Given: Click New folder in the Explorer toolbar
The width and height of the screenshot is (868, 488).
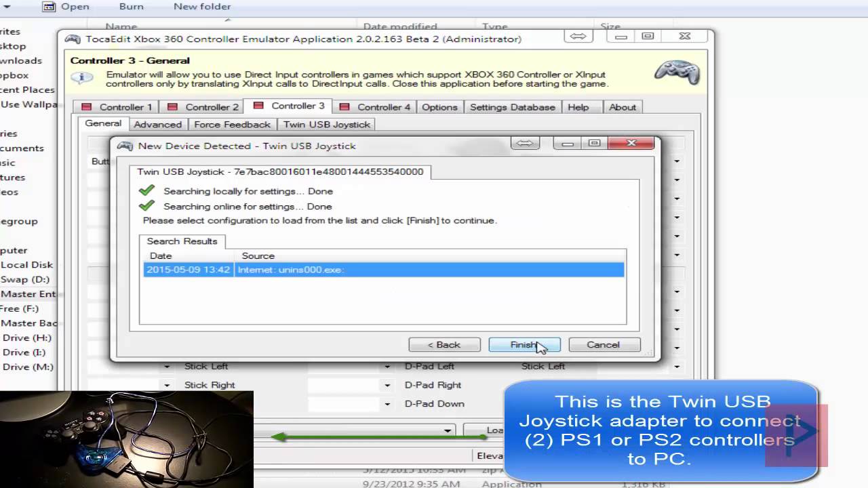Looking at the screenshot, I should (x=202, y=7).
